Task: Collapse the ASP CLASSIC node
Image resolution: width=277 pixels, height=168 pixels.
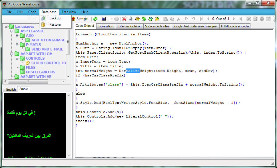Action: 12,31
